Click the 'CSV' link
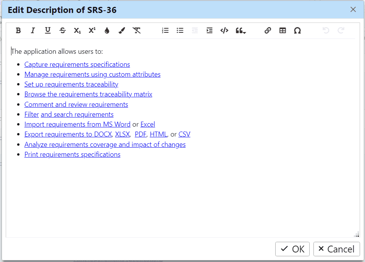This screenshot has width=365, height=262. point(184,134)
